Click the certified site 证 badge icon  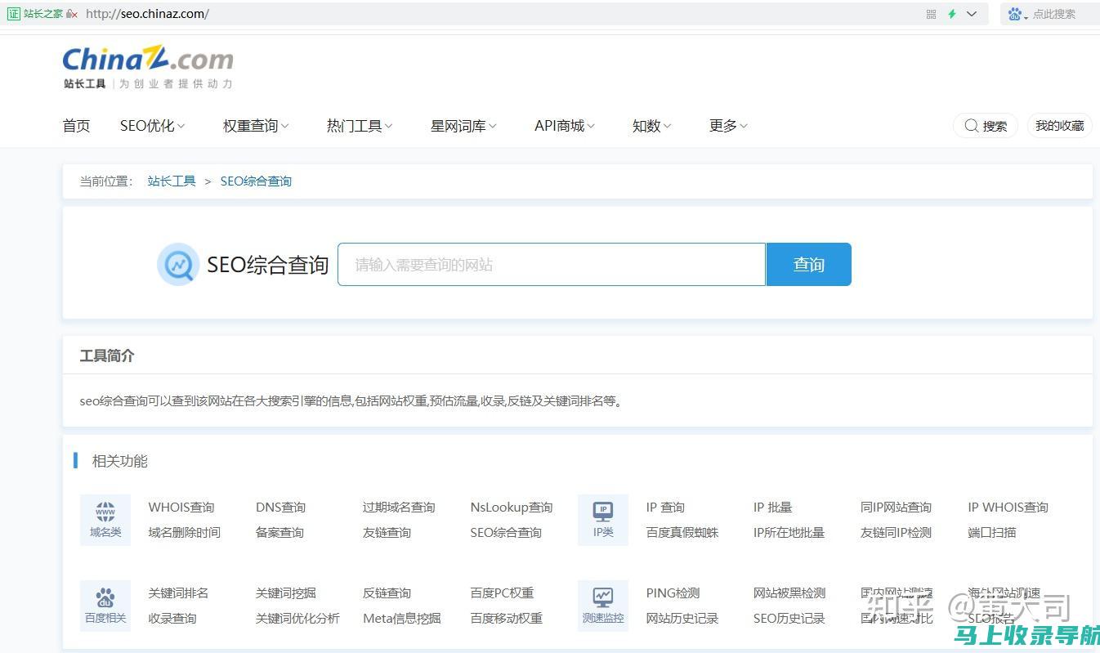[x=14, y=14]
